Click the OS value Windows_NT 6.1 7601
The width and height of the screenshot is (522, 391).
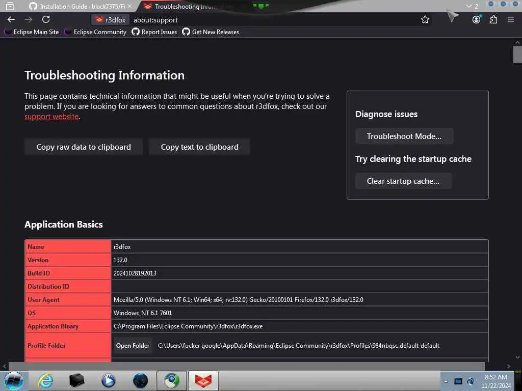[143, 313]
